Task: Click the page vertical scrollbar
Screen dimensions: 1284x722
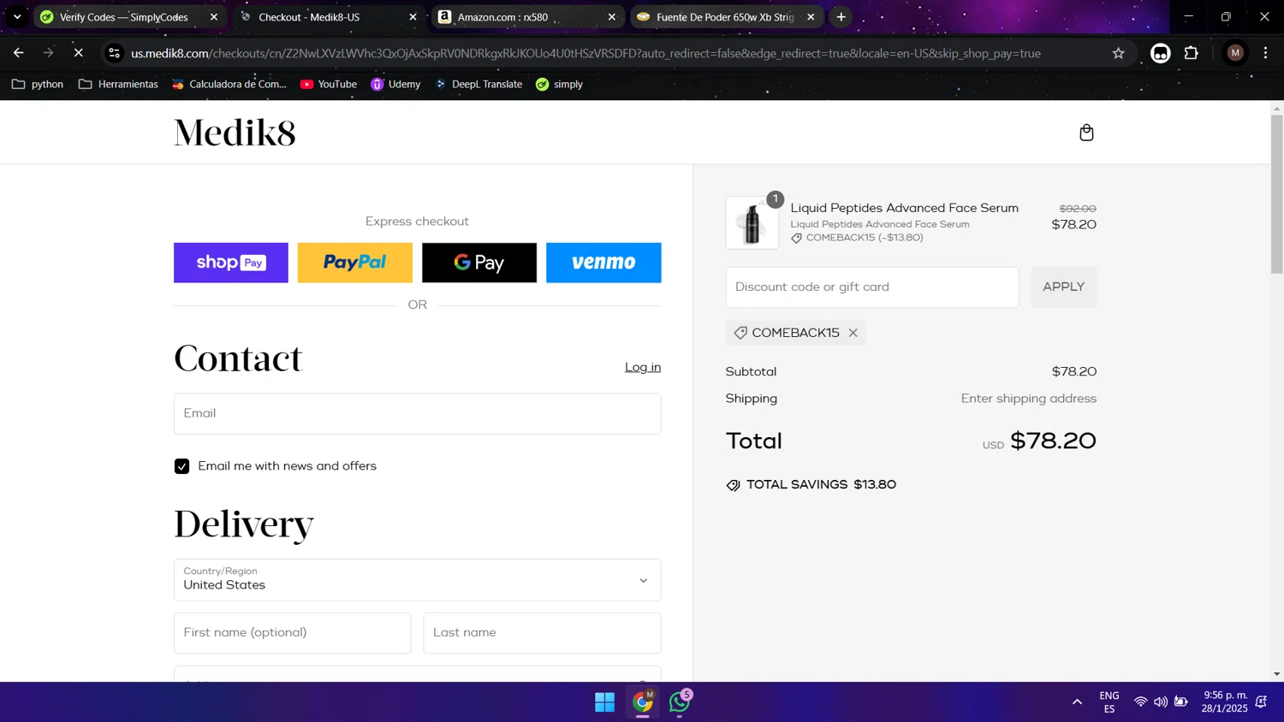Action: click(1276, 194)
